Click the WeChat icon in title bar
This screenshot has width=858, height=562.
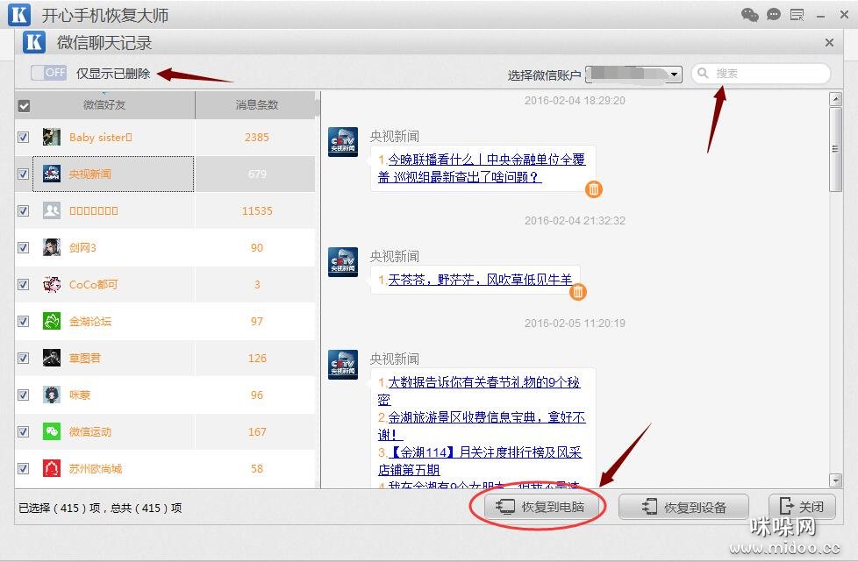point(750,15)
